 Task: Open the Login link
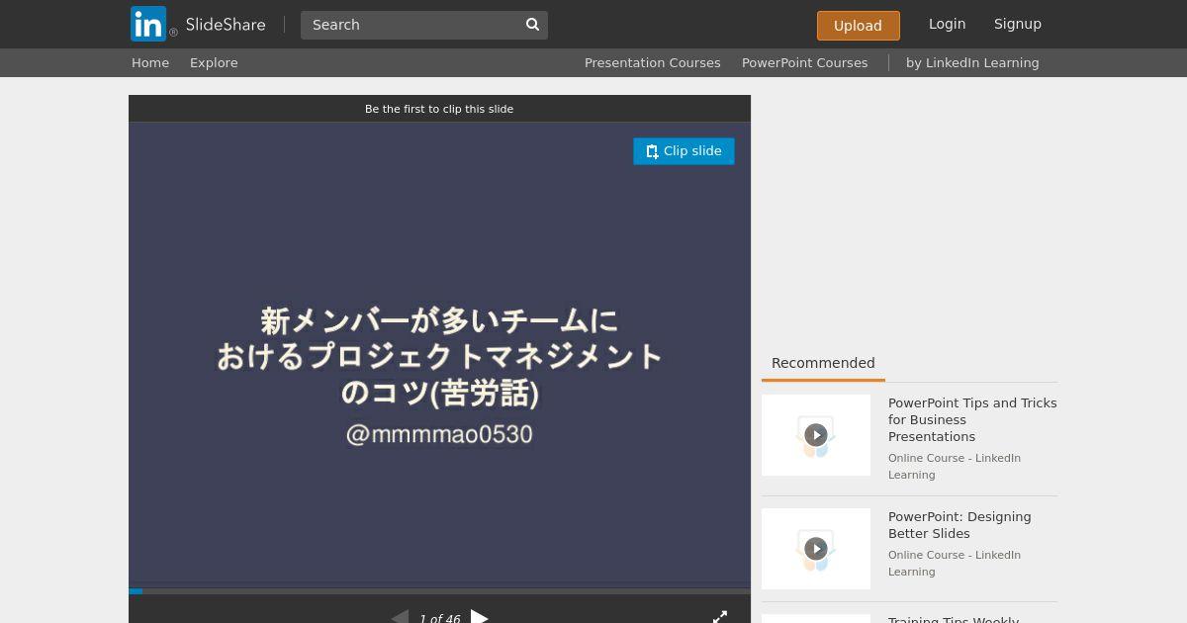coord(947,24)
